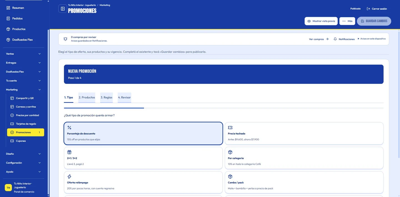Viewport: 400px width, 197px height.
Task: Click the Precios por cantidad icon
Action: 12,115
